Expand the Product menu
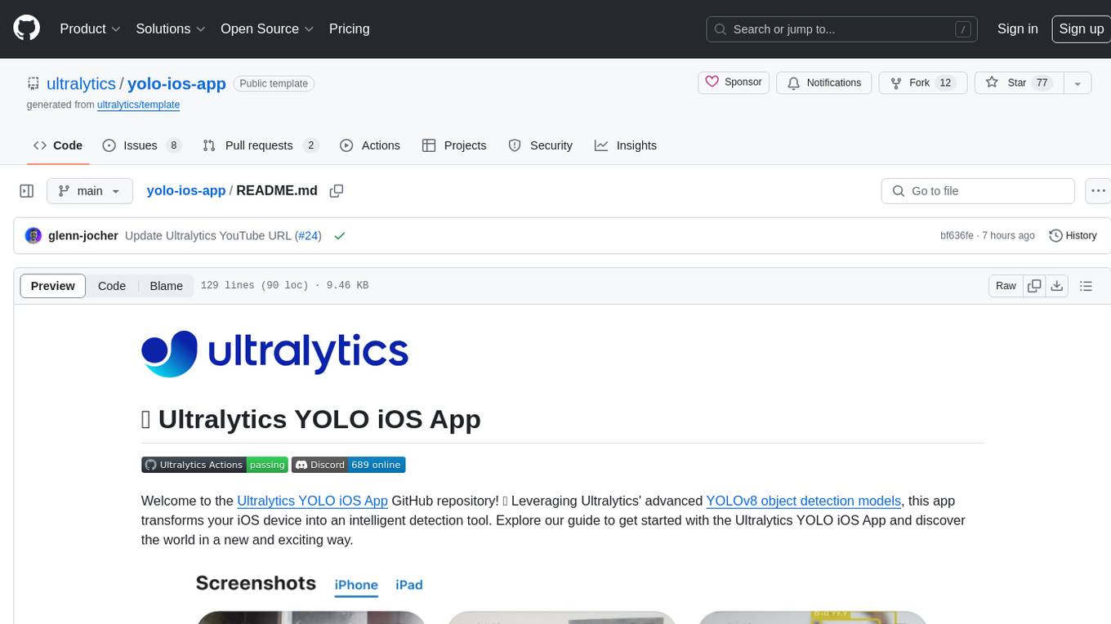The width and height of the screenshot is (1111, 624). tap(90, 29)
